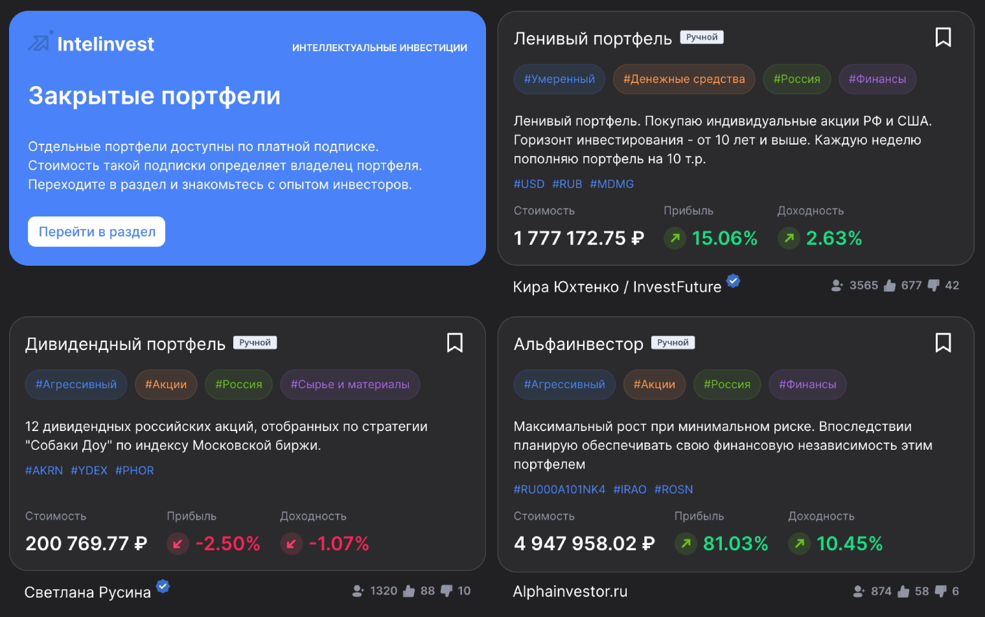Image resolution: width=985 pixels, height=617 pixels.
Task: Select #Агрессивный tag in Альфаинвестор
Action: pyautogui.click(x=564, y=384)
